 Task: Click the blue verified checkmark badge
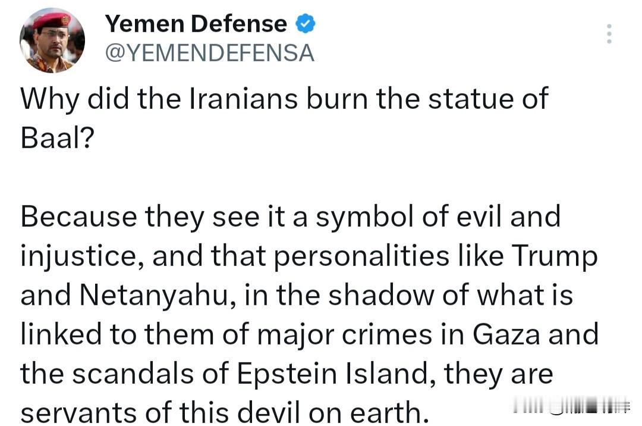[306, 24]
